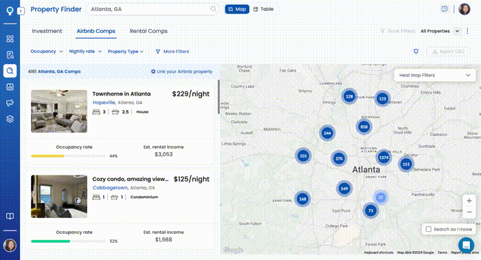The width and height of the screenshot is (481, 260).
Task: Open the megaphone marketing sidebar icon
Action: [10, 103]
